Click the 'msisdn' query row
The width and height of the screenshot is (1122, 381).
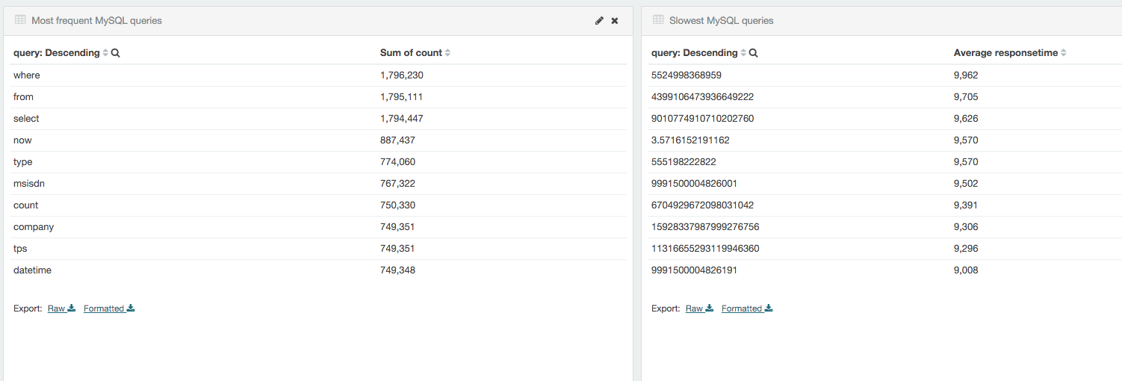pyautogui.click(x=28, y=184)
